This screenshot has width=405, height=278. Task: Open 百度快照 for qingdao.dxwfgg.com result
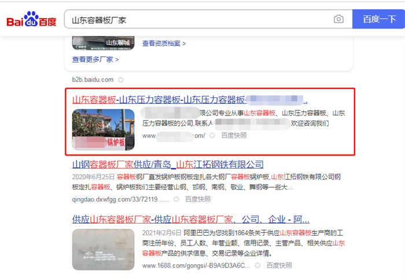198,199
